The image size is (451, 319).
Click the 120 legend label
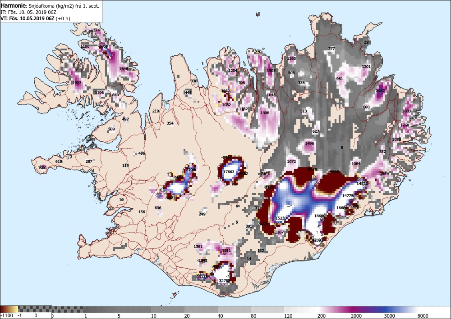(288, 315)
